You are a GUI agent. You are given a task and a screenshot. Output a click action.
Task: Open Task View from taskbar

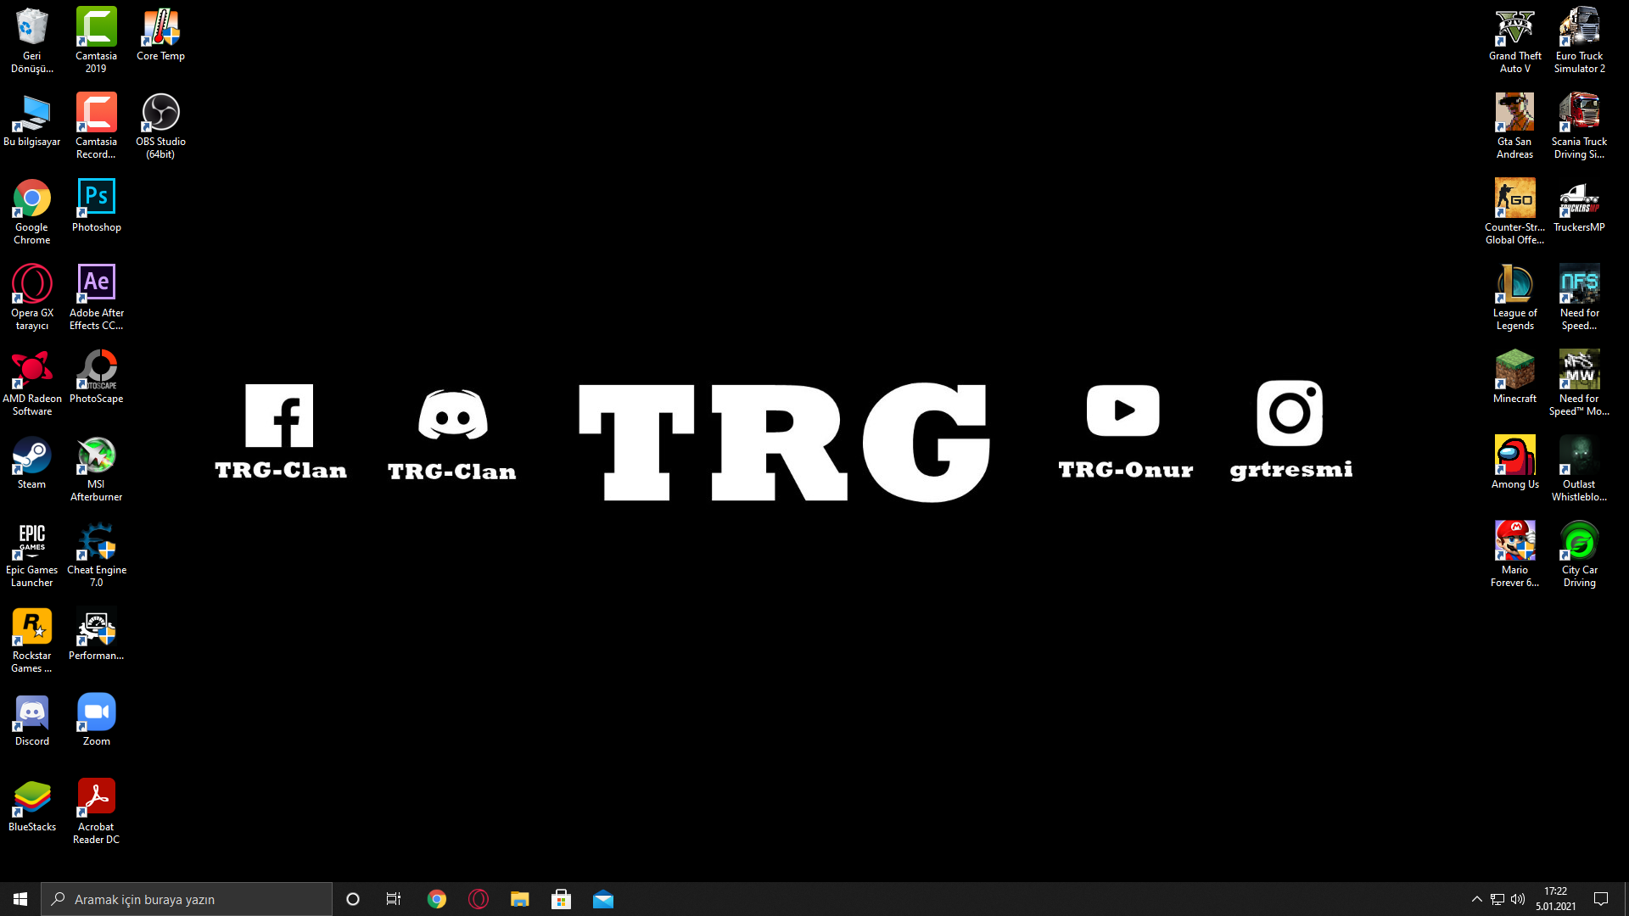point(394,899)
